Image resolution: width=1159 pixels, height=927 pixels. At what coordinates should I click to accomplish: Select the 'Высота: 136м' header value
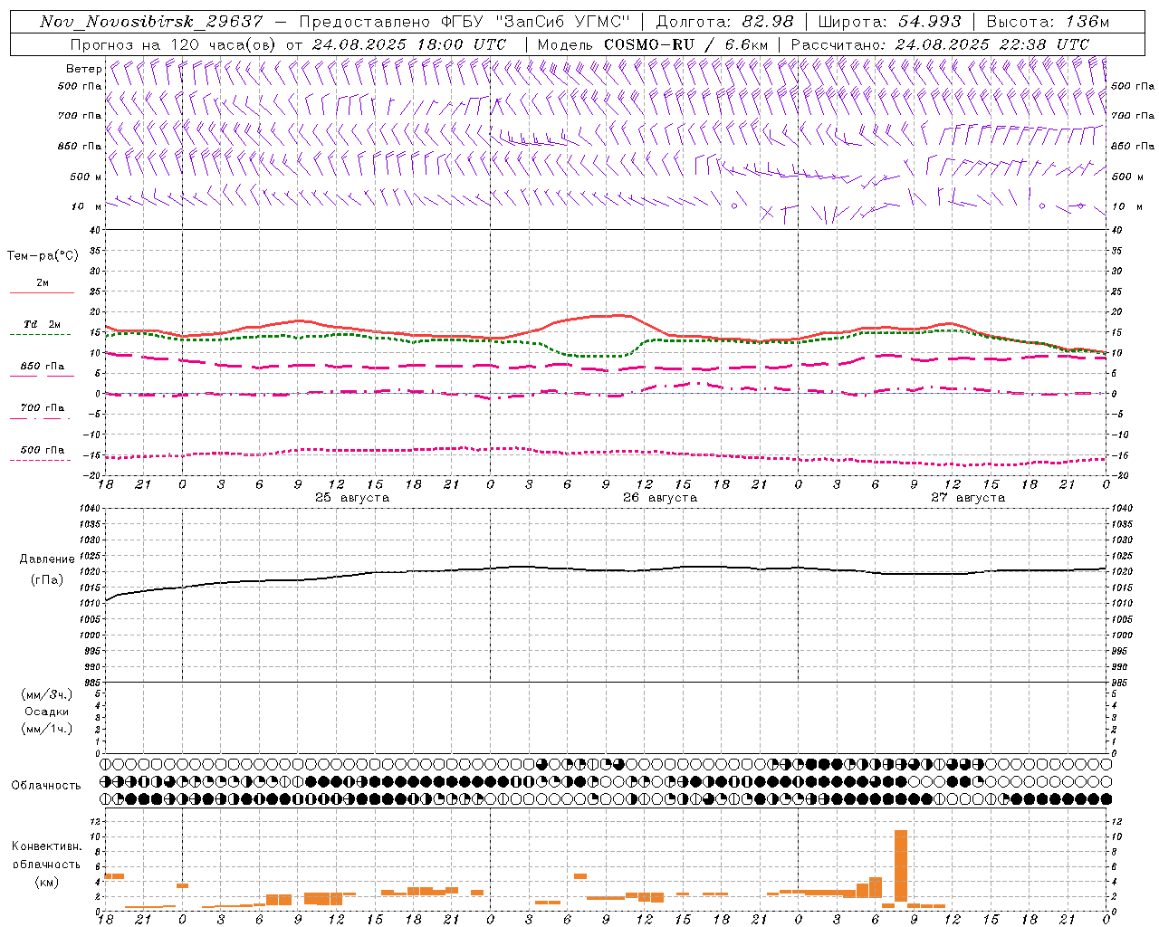pos(1048,22)
